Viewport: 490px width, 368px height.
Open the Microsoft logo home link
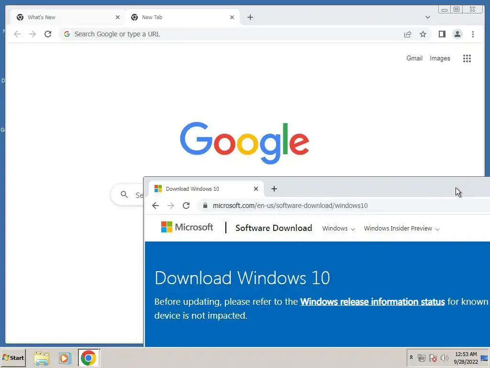187,227
